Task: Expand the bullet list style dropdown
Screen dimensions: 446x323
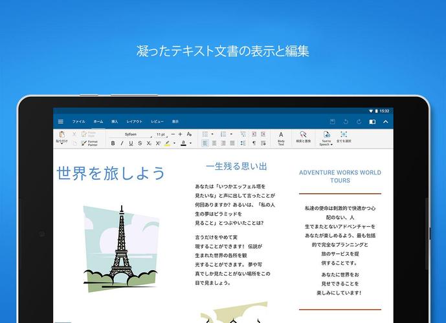Action: 212,134
